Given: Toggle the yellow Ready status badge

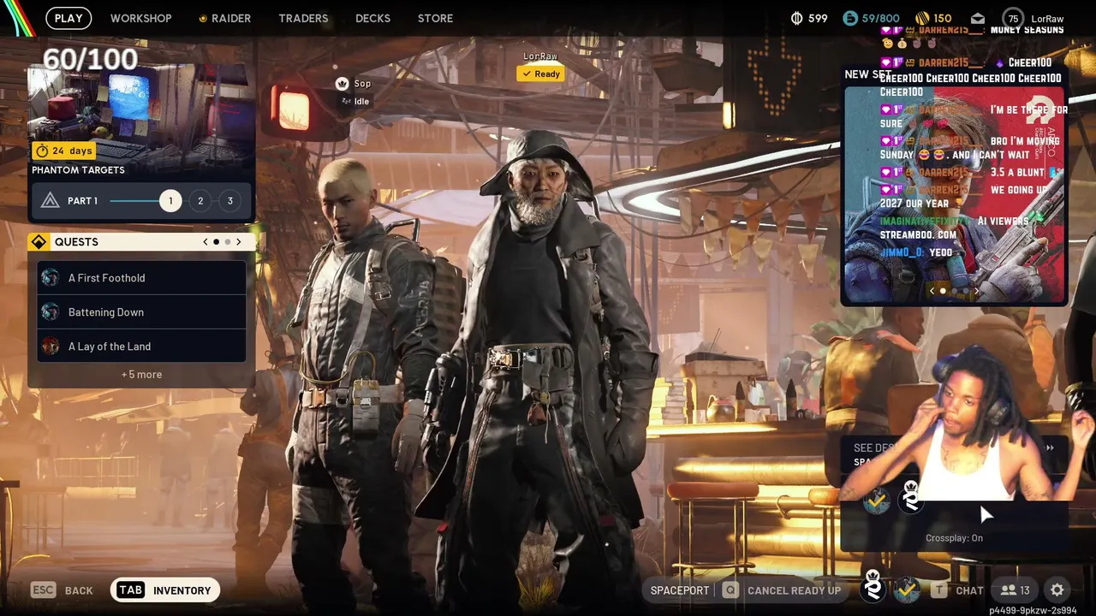Looking at the screenshot, I should (540, 74).
